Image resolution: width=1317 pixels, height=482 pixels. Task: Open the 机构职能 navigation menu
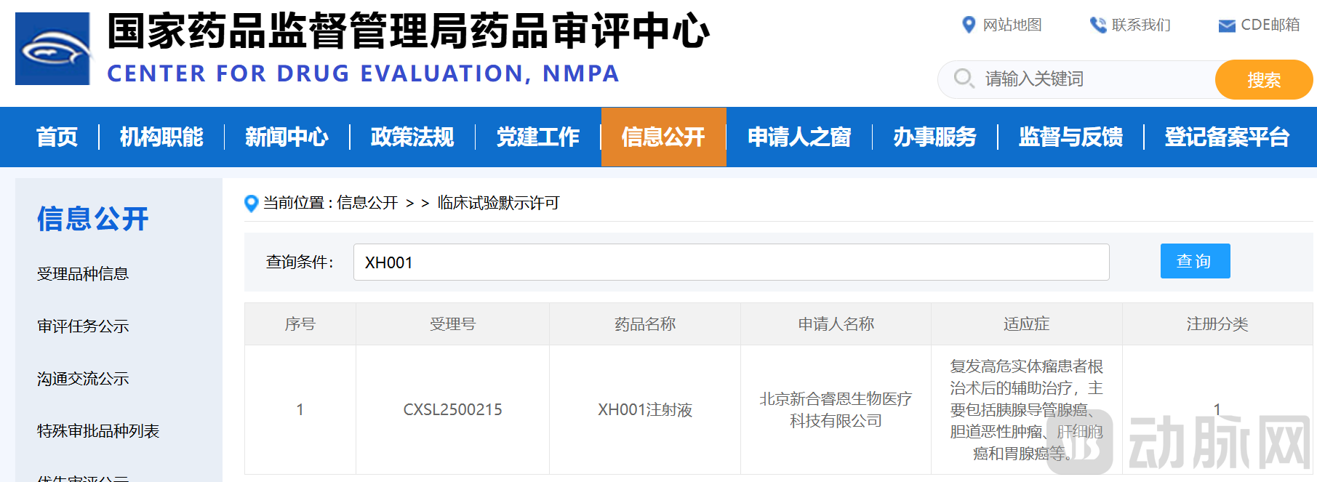[x=161, y=137]
